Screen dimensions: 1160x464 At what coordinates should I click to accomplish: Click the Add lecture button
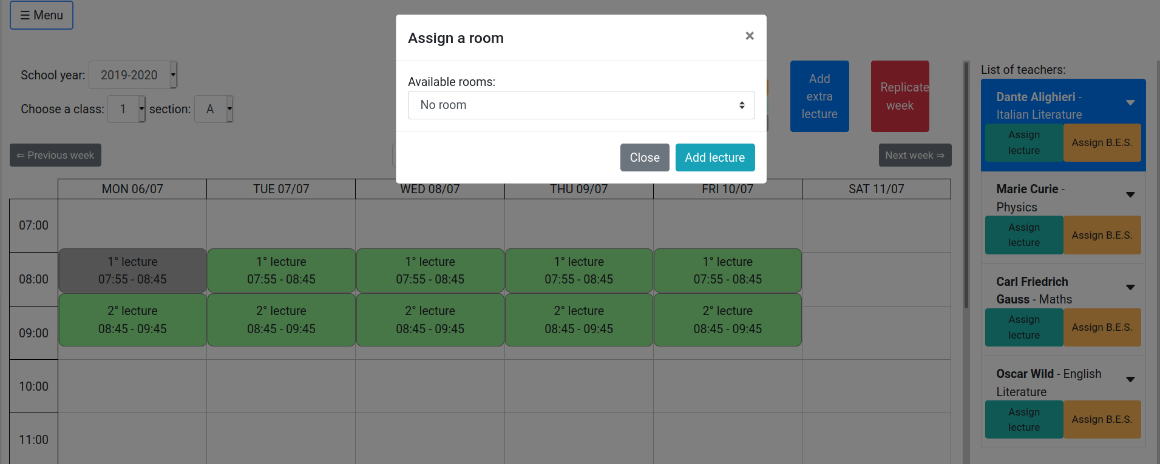(715, 157)
